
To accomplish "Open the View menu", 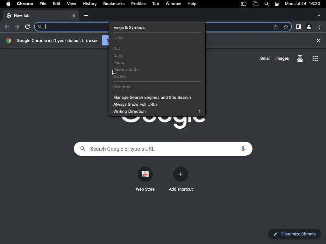I will coord(72,4).
